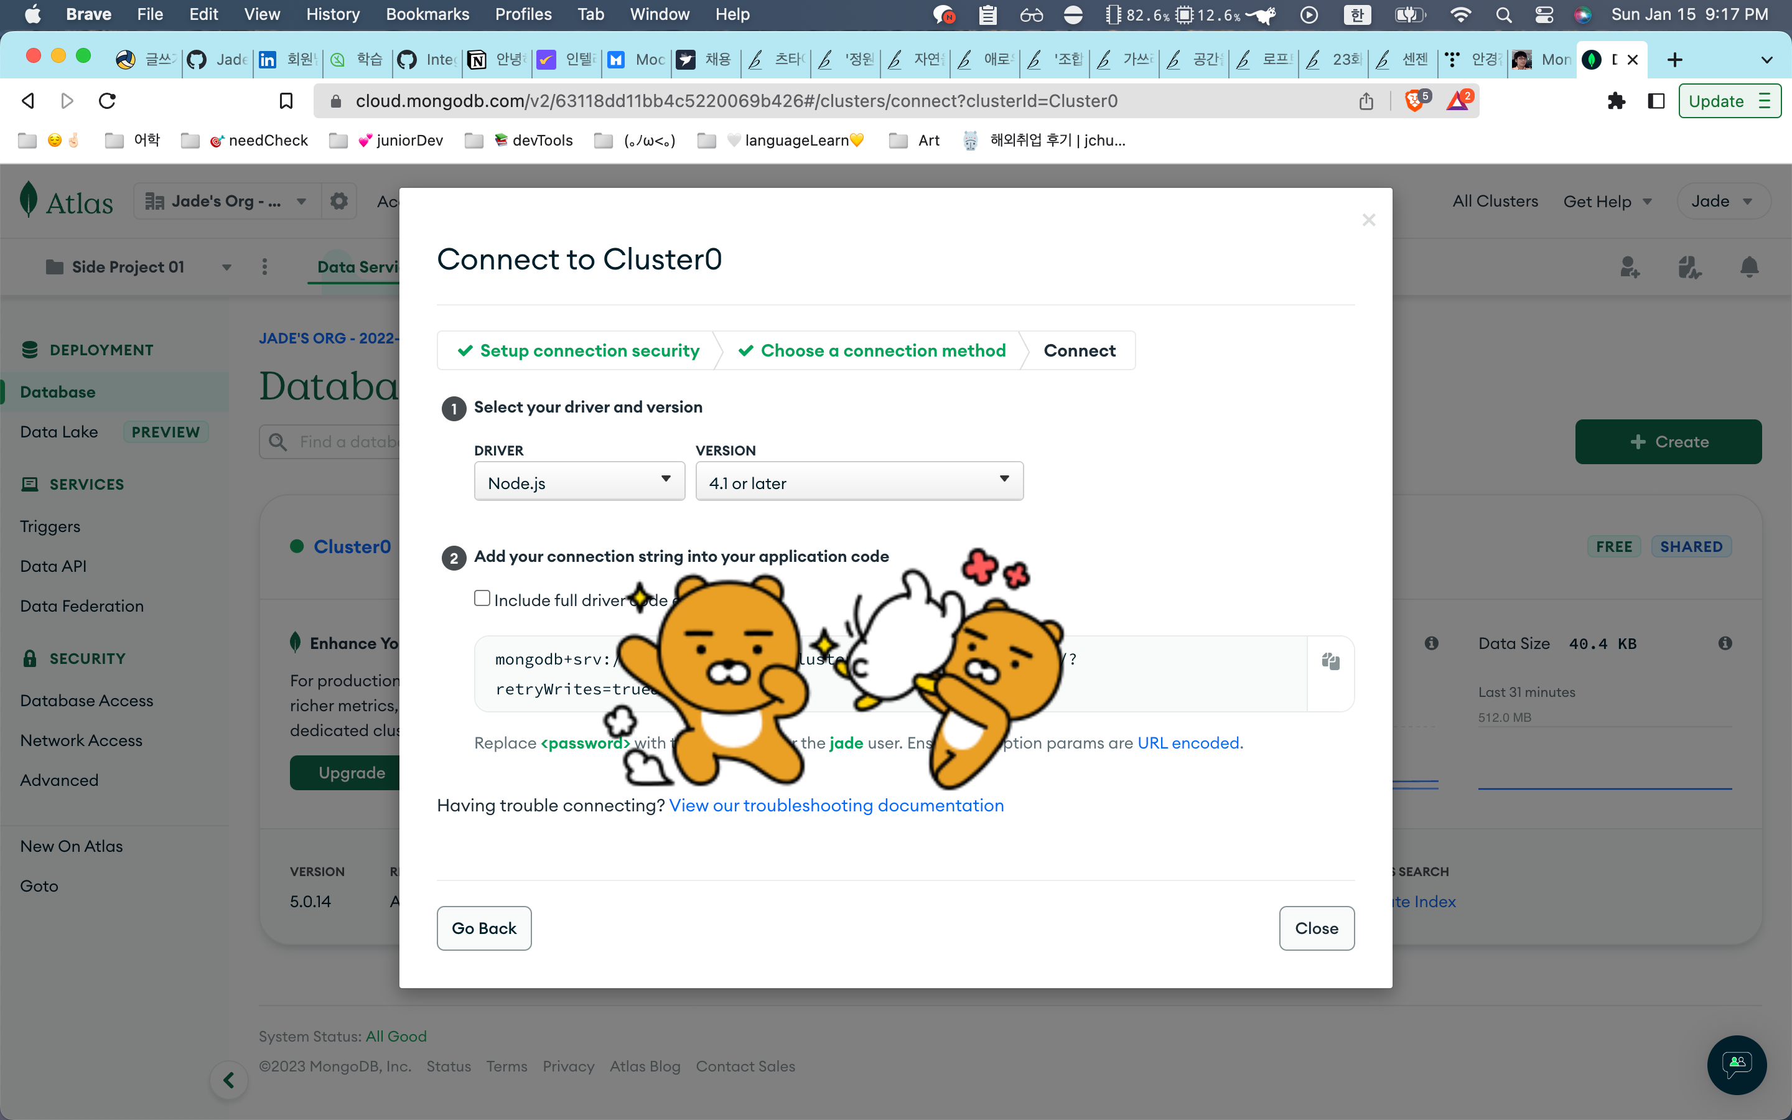Enable Include full driver code checkbox

(482, 599)
